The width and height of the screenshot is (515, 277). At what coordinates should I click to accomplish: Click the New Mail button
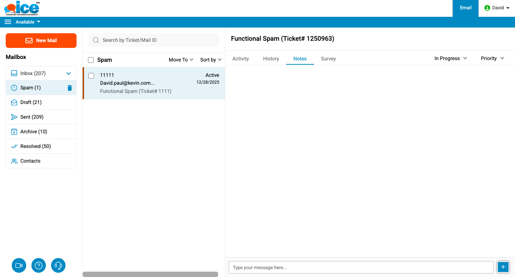click(x=41, y=40)
